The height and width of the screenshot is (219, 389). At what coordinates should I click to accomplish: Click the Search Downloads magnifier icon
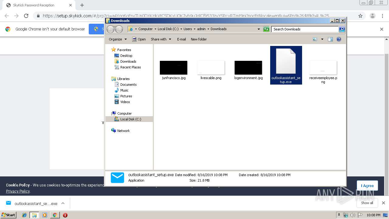(x=342, y=29)
